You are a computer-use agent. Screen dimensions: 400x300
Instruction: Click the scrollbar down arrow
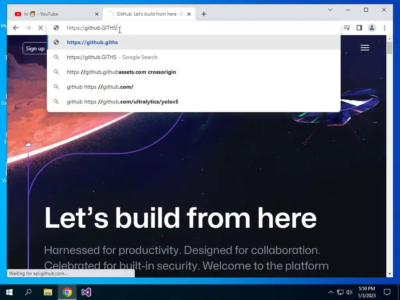click(x=389, y=274)
